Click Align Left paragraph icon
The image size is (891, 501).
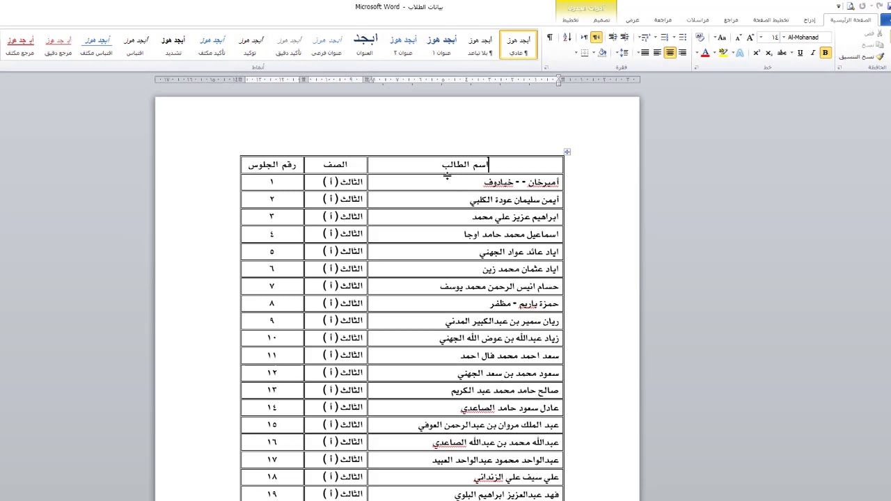click(x=657, y=53)
